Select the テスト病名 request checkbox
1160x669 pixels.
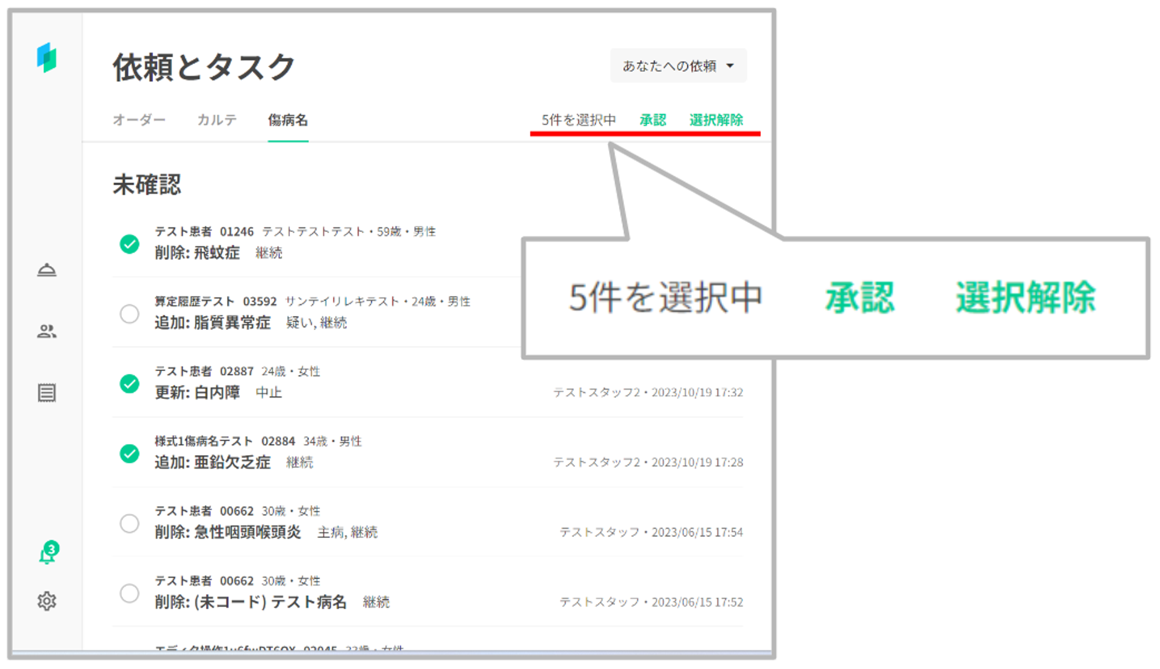point(129,593)
